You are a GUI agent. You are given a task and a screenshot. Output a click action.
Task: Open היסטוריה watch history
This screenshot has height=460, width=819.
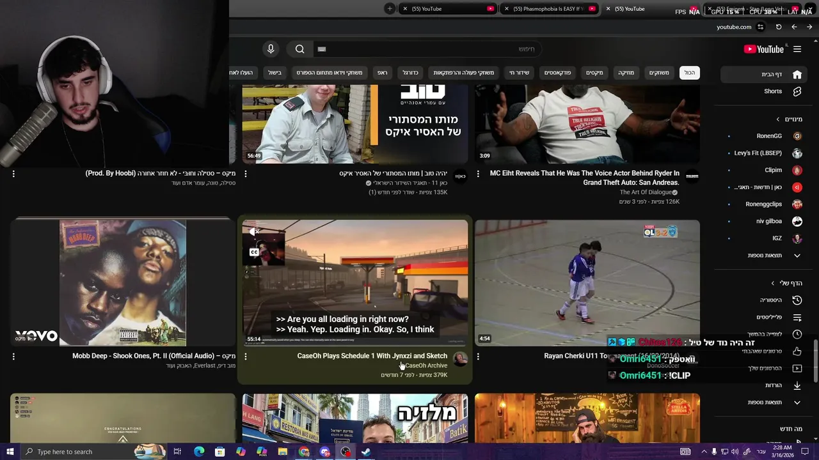(x=765, y=300)
